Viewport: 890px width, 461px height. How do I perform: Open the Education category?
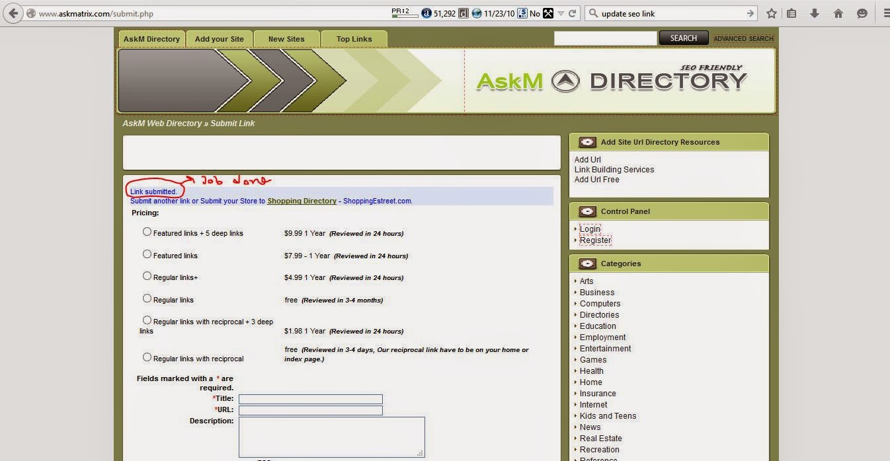coord(598,326)
